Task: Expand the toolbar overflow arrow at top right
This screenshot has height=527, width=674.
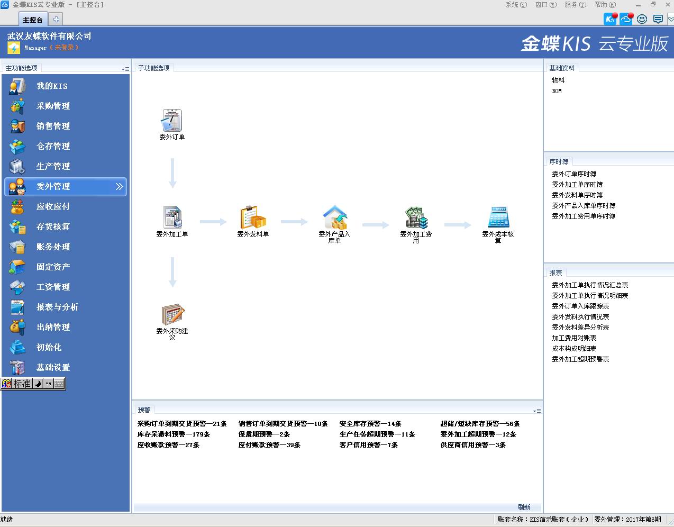Action: [x=670, y=20]
